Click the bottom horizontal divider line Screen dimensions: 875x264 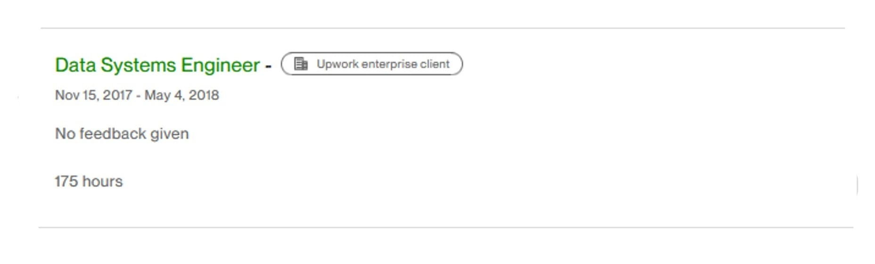click(x=446, y=228)
